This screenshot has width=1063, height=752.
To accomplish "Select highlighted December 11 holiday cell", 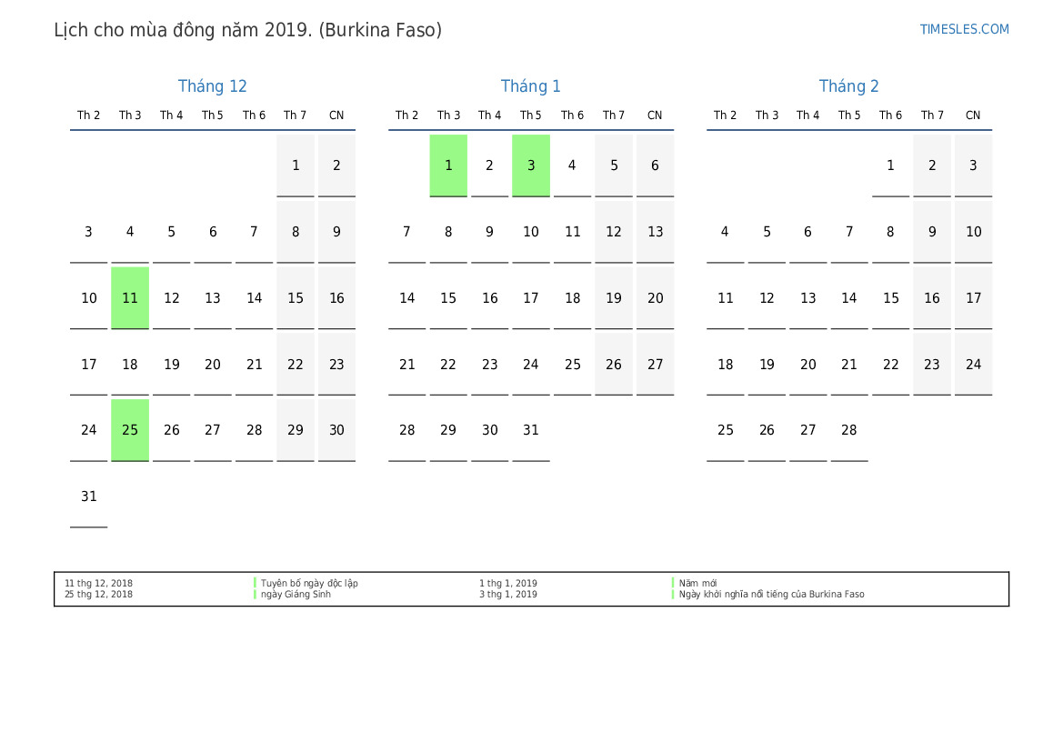I will click(130, 297).
